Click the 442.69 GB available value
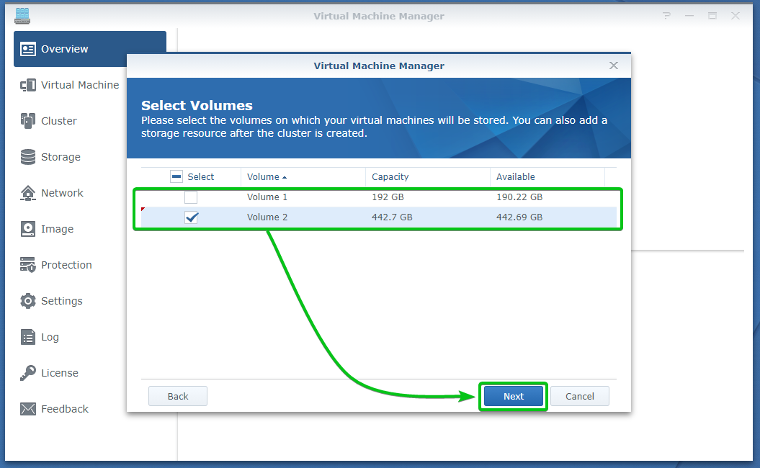 (x=519, y=217)
